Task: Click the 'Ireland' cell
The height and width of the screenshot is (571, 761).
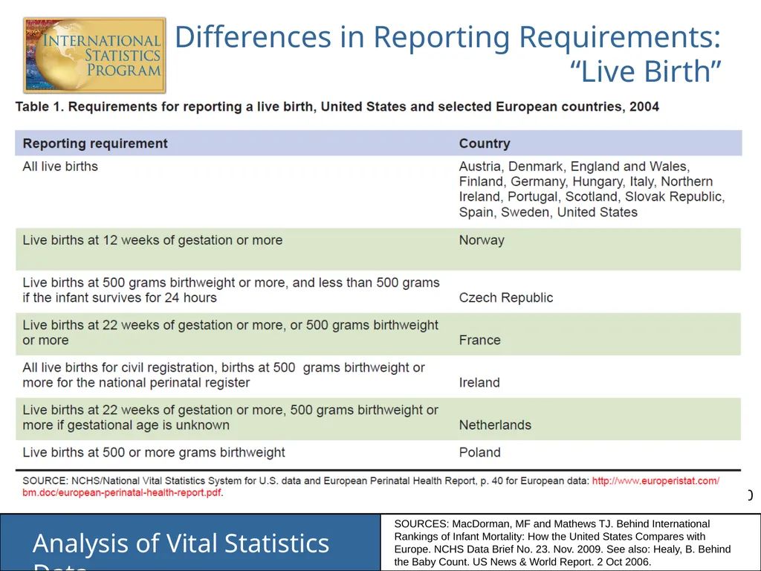Action: tap(479, 382)
